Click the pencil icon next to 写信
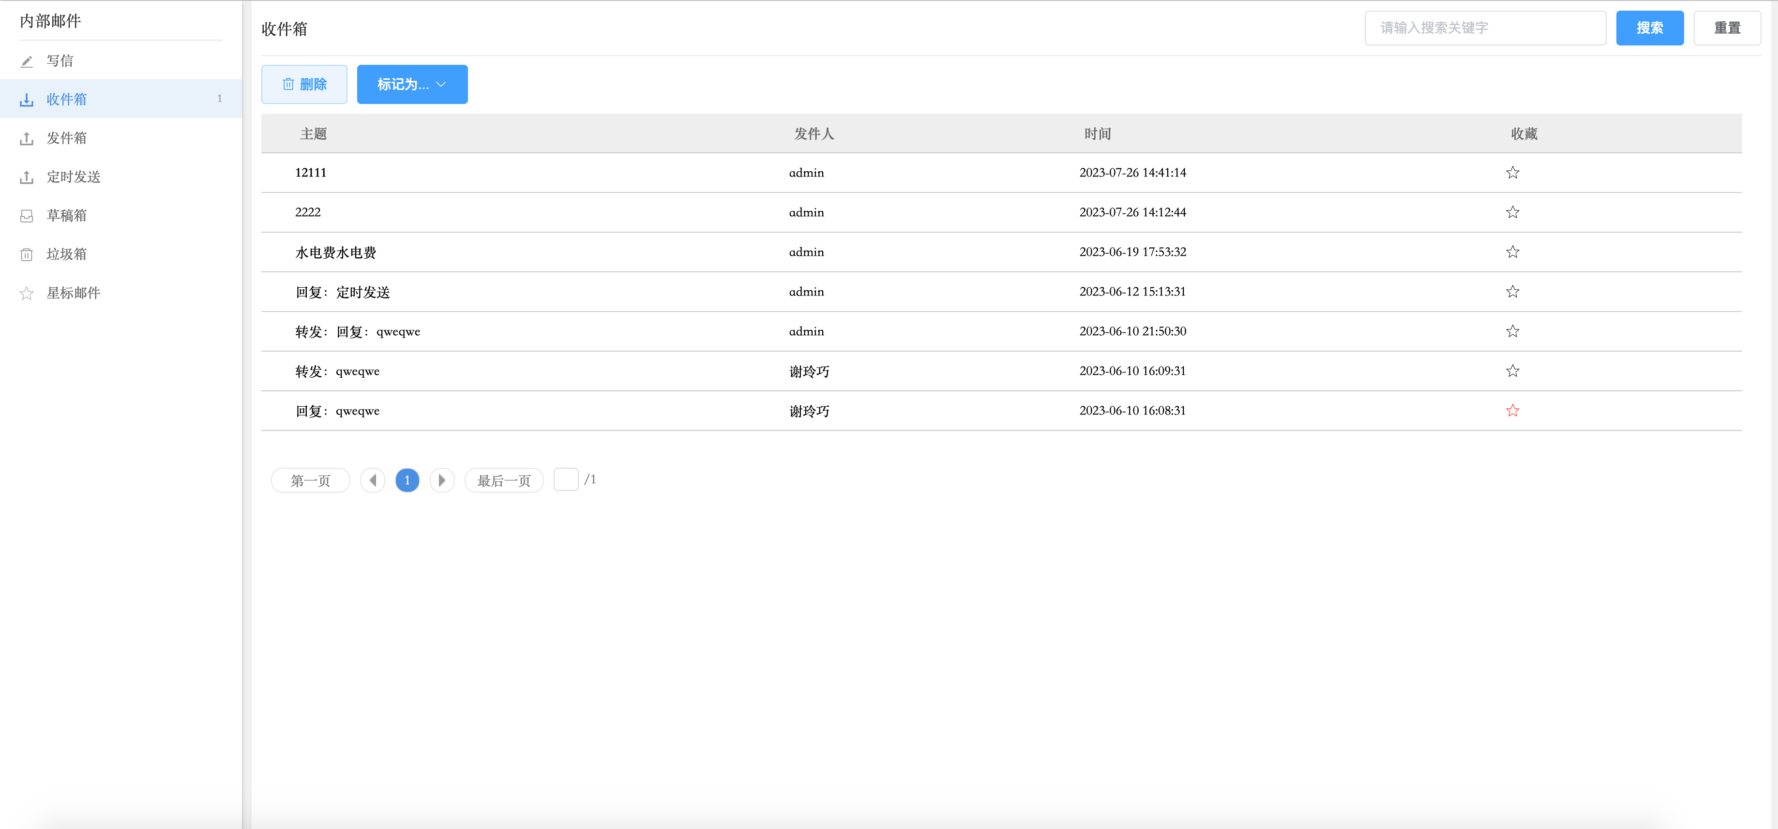The image size is (1778, 829). 26,61
